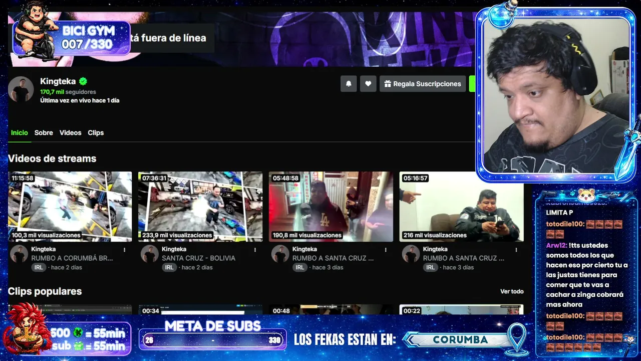The height and width of the screenshot is (361, 641).
Task: Click Kingteka name under RUMBO A CORUMBÁ video
Action: [x=44, y=249]
